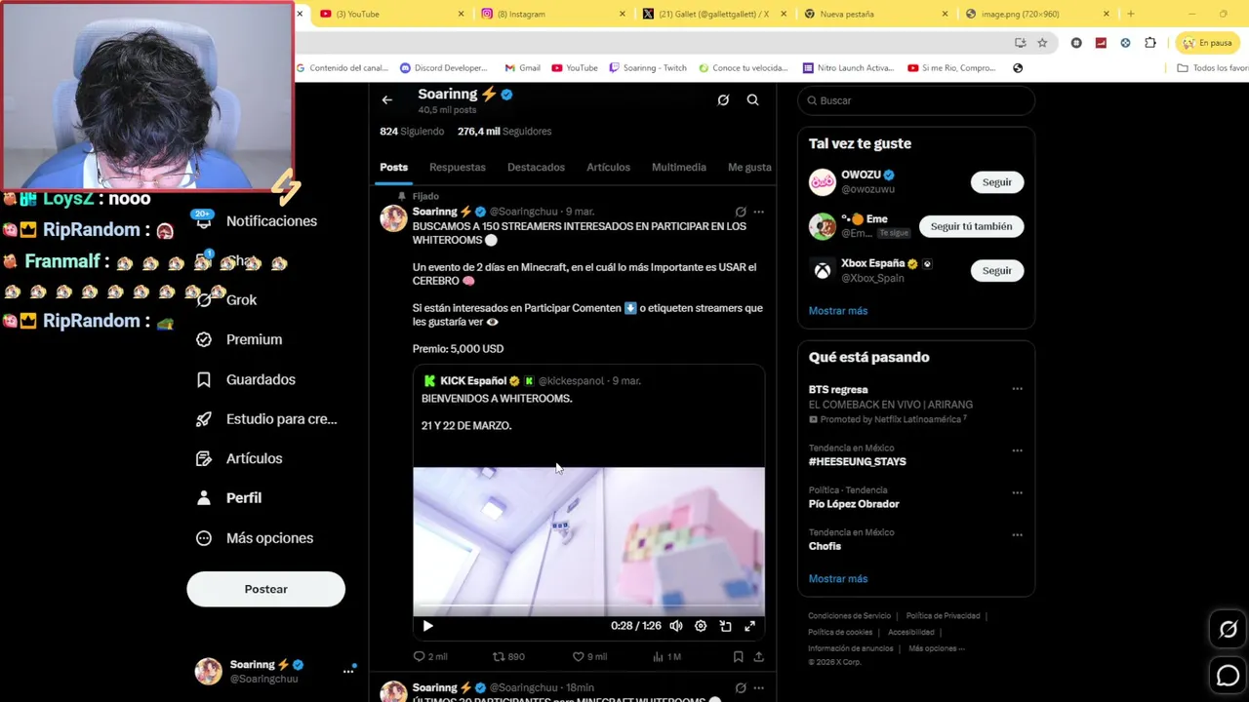This screenshot has height=702, width=1249.
Task: View analytics showing 1 M views
Action: pyautogui.click(x=666, y=657)
